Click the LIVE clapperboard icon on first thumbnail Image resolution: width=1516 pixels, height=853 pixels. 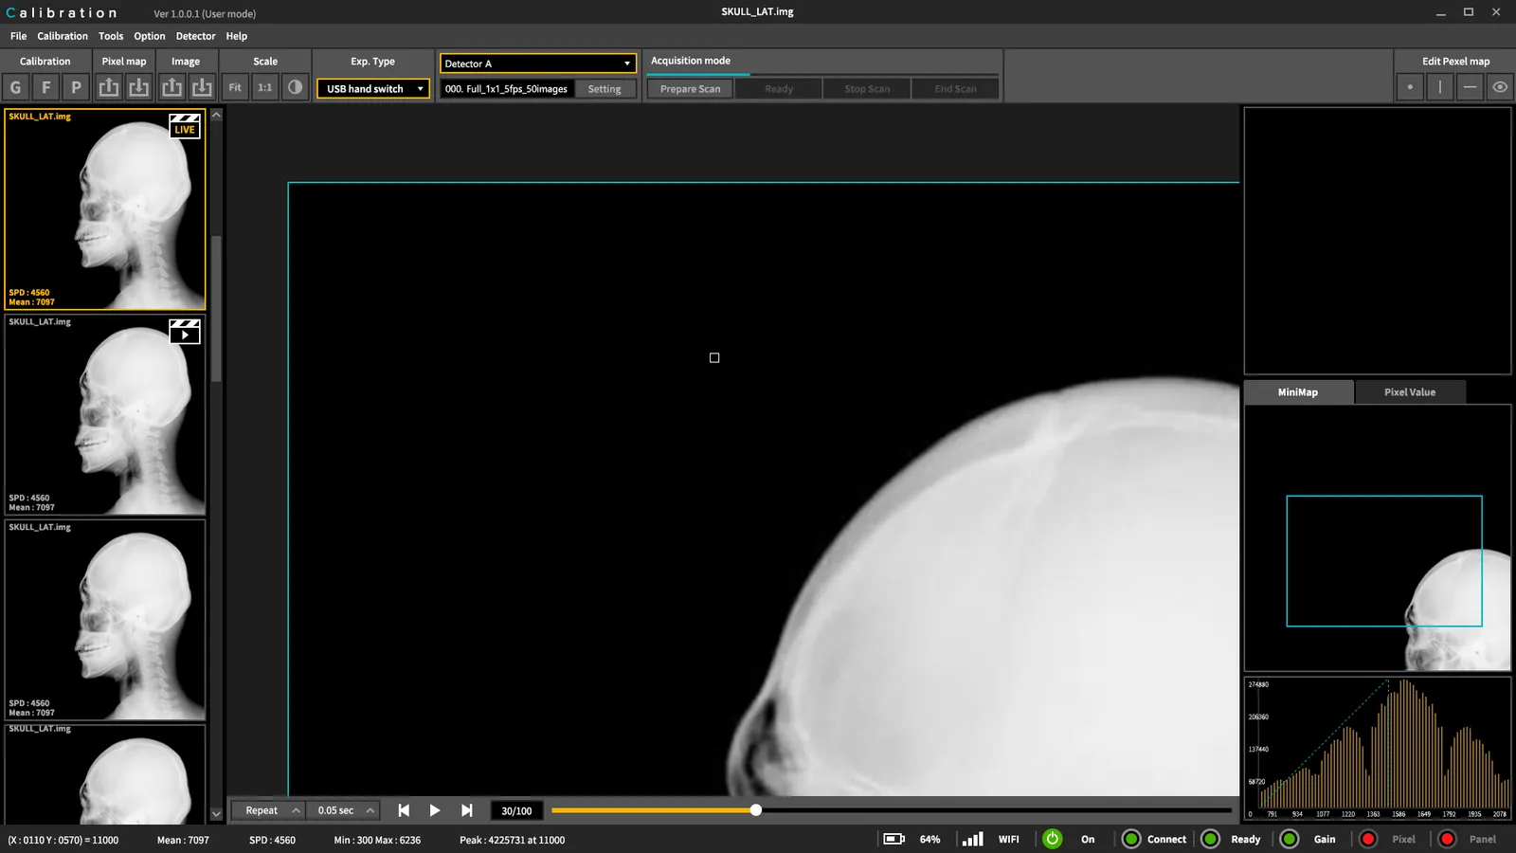point(185,126)
